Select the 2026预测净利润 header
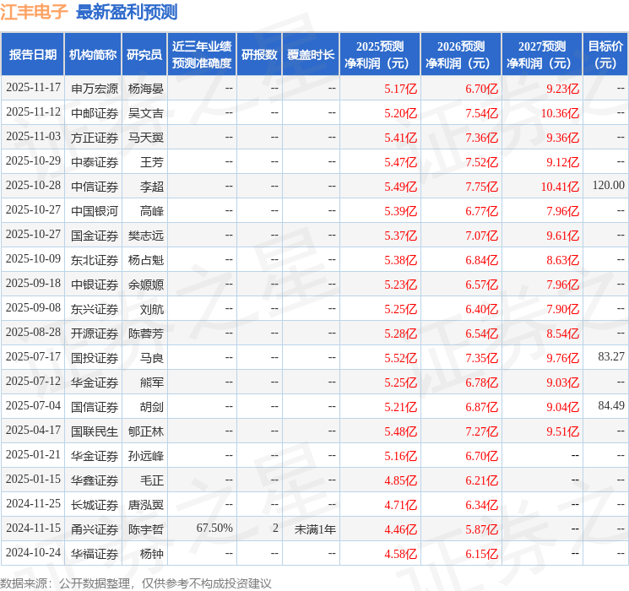This screenshot has height=591, width=629. [461, 55]
